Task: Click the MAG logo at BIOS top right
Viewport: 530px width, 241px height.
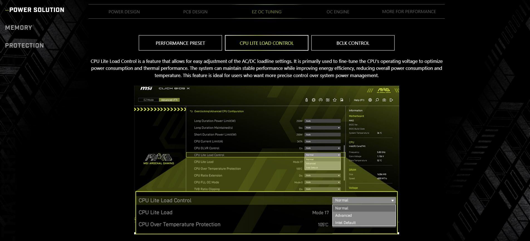Action: coord(384,90)
